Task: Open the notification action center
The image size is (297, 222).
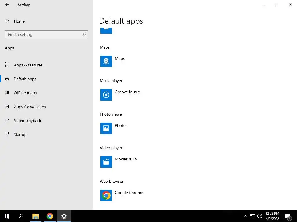Action: click(x=288, y=217)
